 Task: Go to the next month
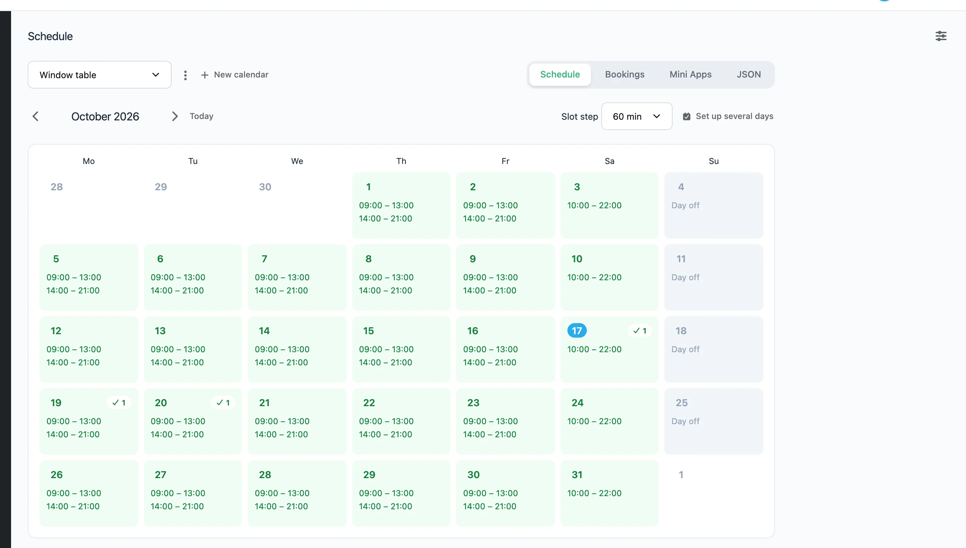pyautogui.click(x=175, y=116)
